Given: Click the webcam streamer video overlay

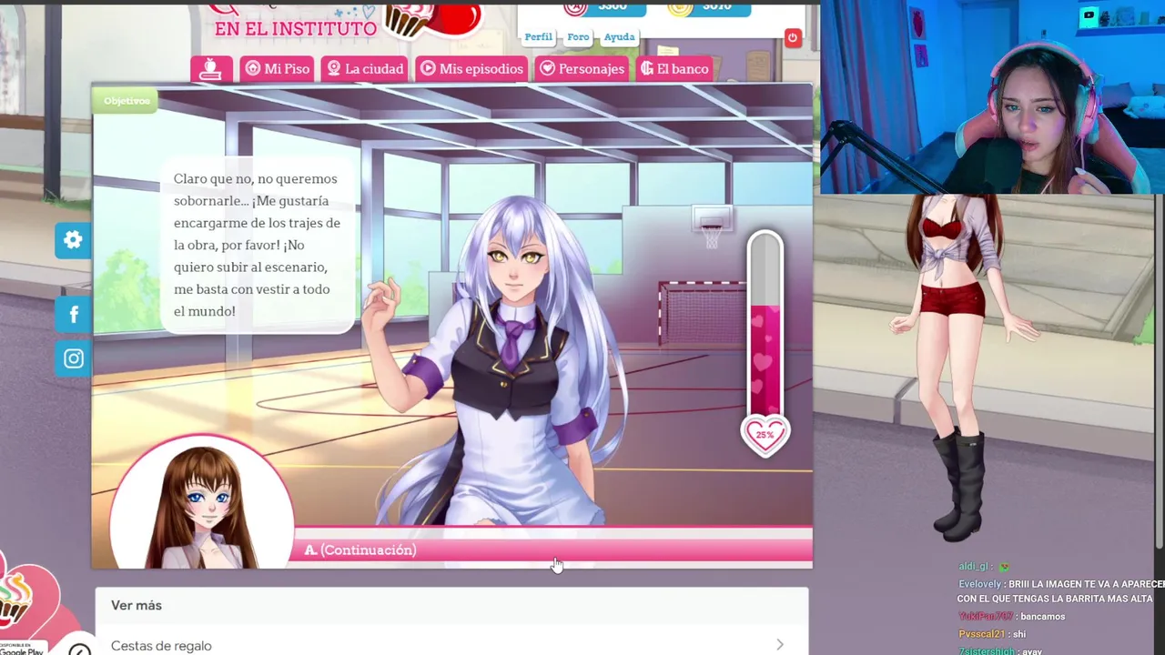Looking at the screenshot, I should pos(992,96).
